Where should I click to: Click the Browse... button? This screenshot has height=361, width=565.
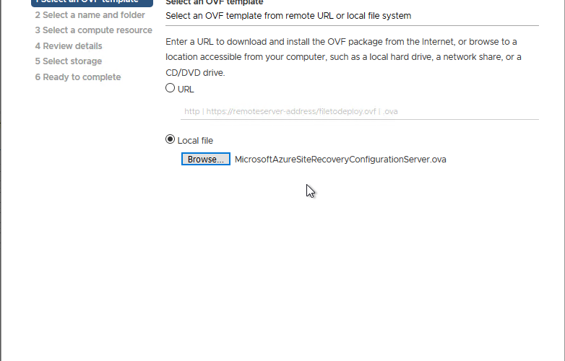[x=206, y=159]
